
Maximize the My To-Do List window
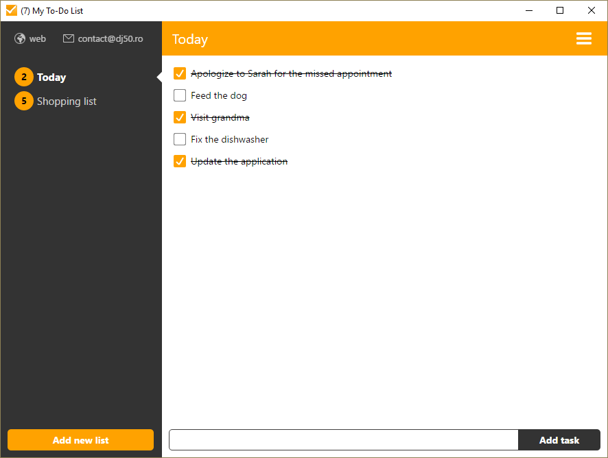[x=560, y=10]
